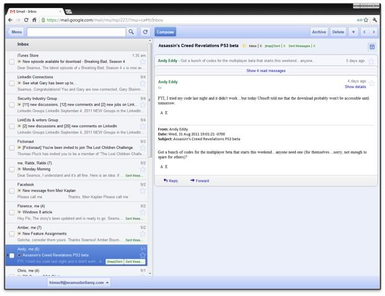This screenshot has width=385, height=296.
Task: Star the Monday Morning message
Action: tap(142, 169)
